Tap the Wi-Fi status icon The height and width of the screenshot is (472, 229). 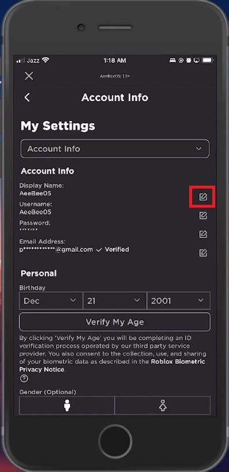point(46,60)
